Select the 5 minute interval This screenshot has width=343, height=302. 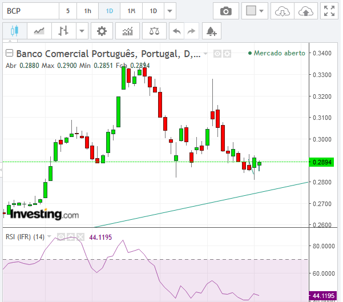[68, 11]
